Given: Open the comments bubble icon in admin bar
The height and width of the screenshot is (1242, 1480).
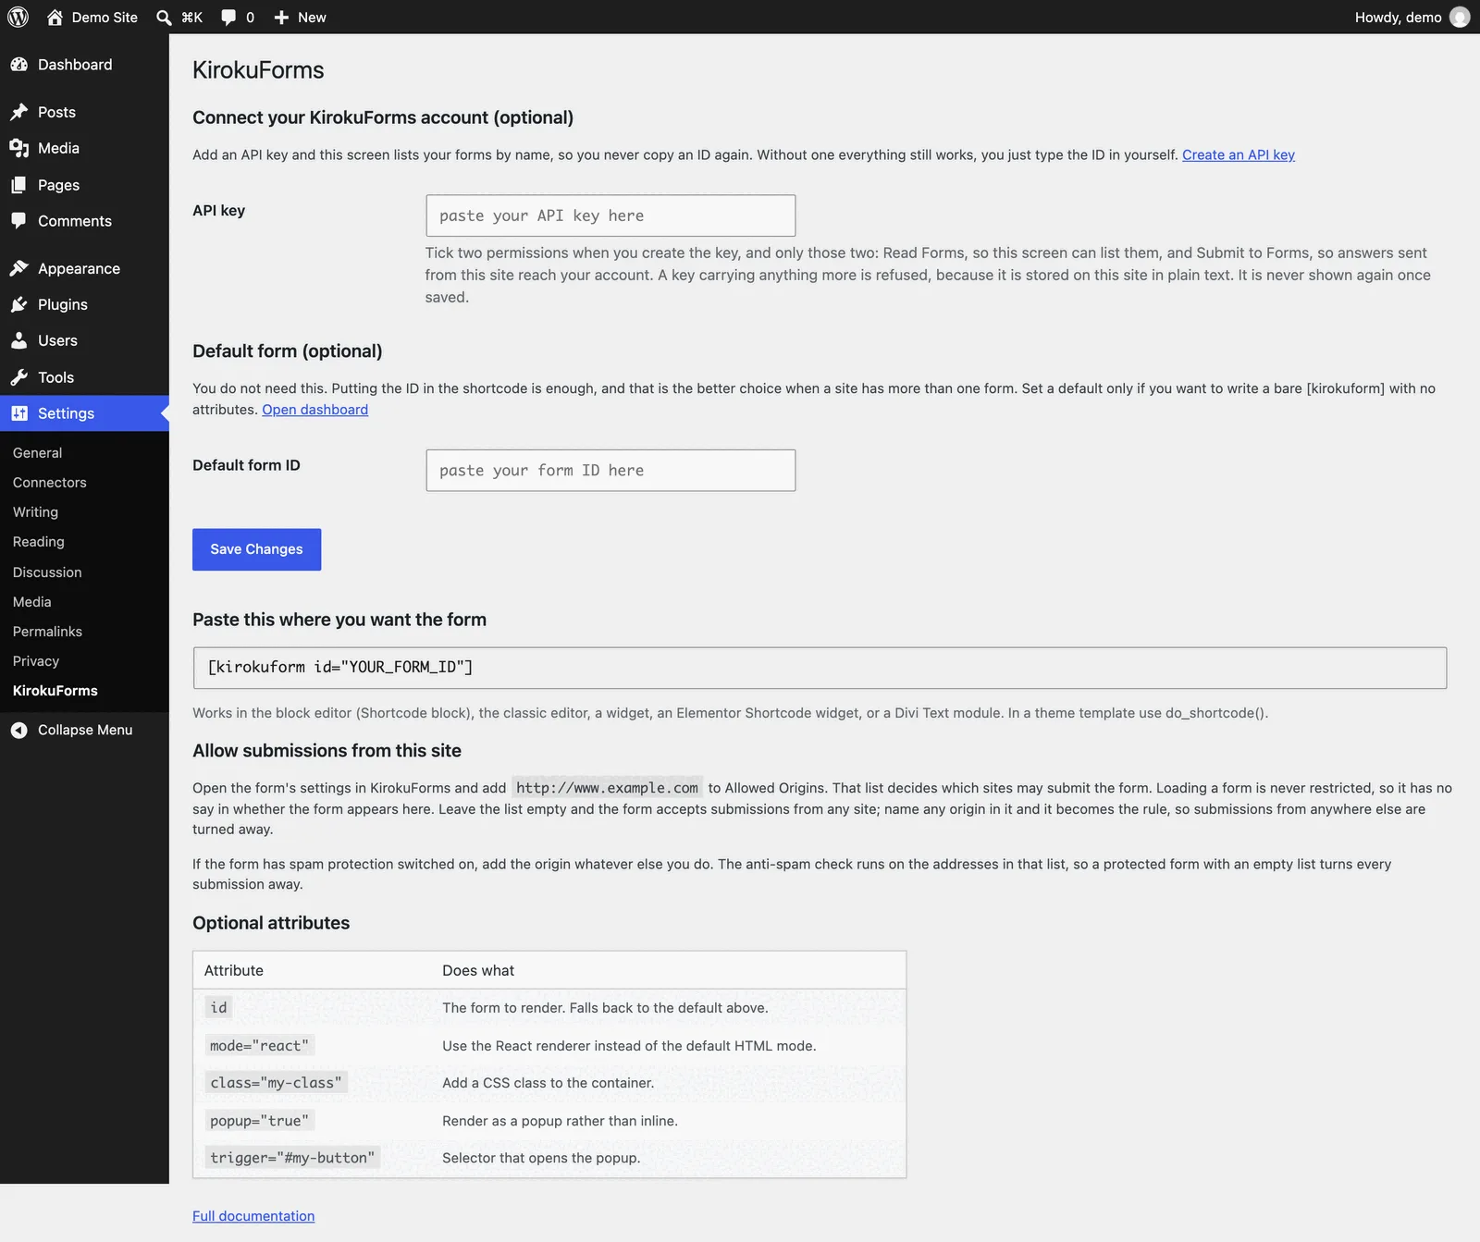Looking at the screenshot, I should coord(228,17).
